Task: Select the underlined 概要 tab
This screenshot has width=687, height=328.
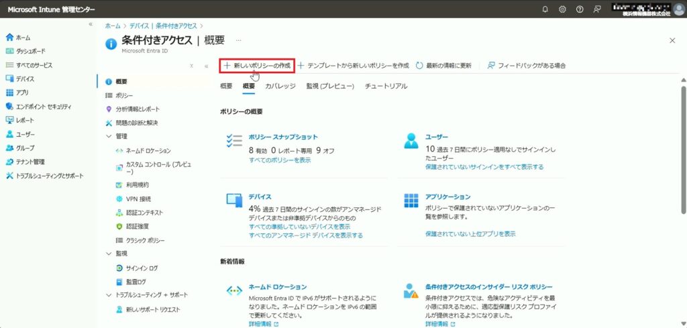Action: pyautogui.click(x=248, y=87)
